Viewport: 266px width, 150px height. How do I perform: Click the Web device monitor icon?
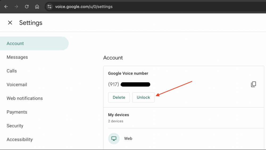coord(114,139)
